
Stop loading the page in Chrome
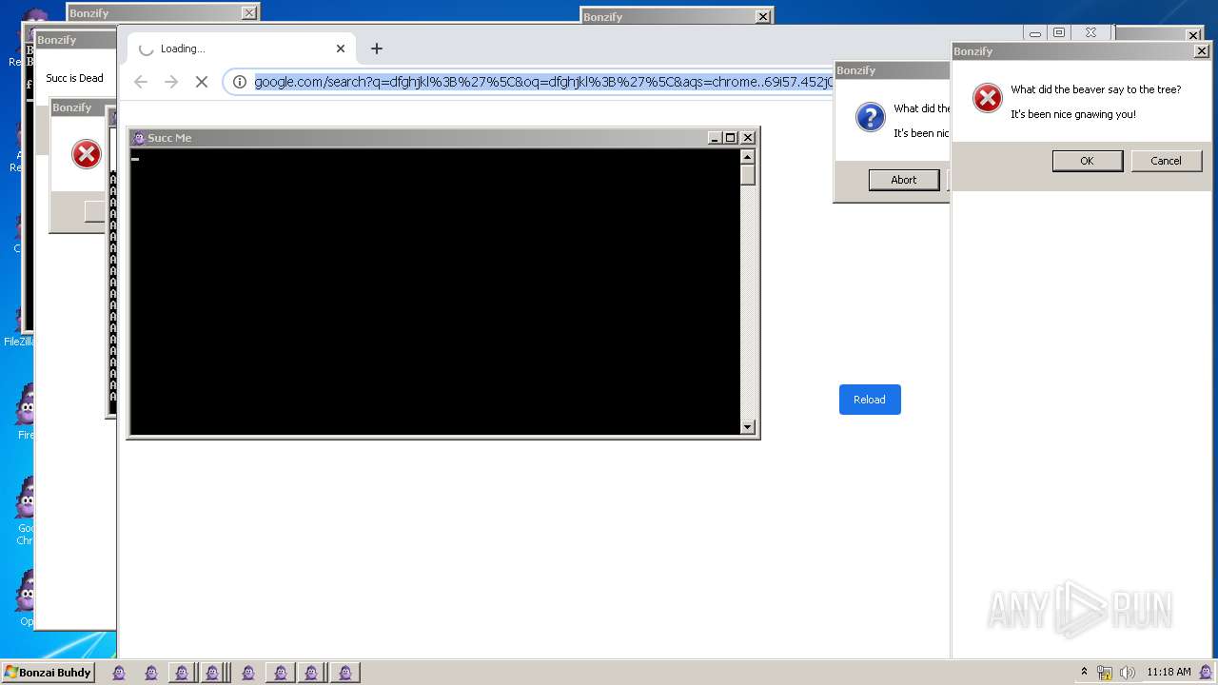click(x=202, y=82)
